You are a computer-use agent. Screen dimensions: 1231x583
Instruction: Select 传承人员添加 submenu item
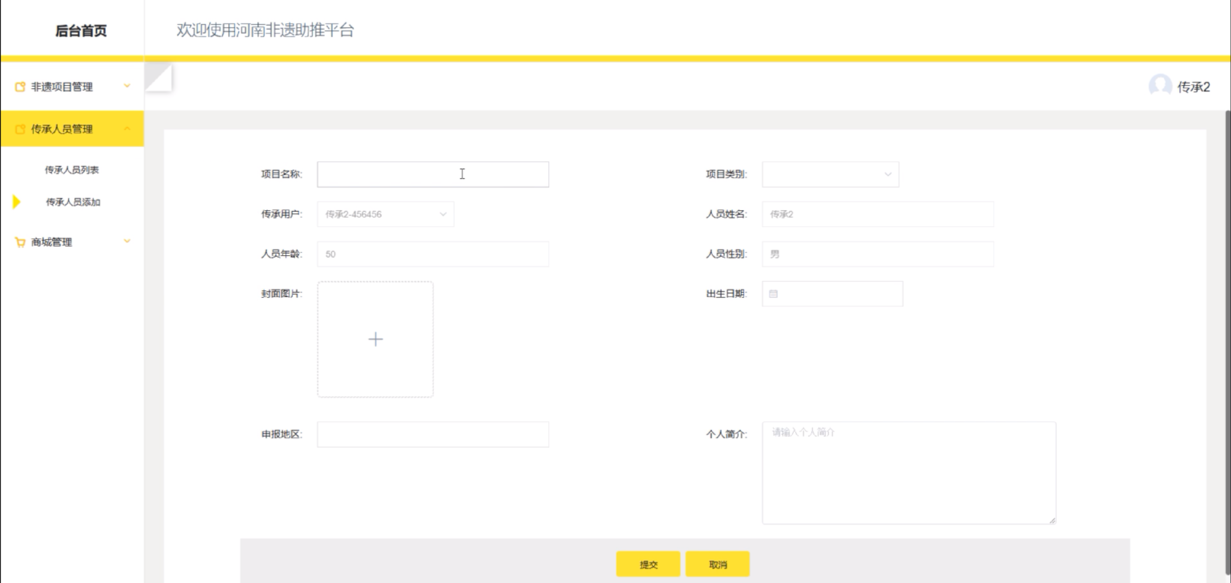[73, 202]
